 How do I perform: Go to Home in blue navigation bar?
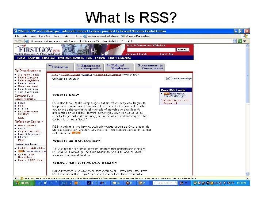click(21, 58)
